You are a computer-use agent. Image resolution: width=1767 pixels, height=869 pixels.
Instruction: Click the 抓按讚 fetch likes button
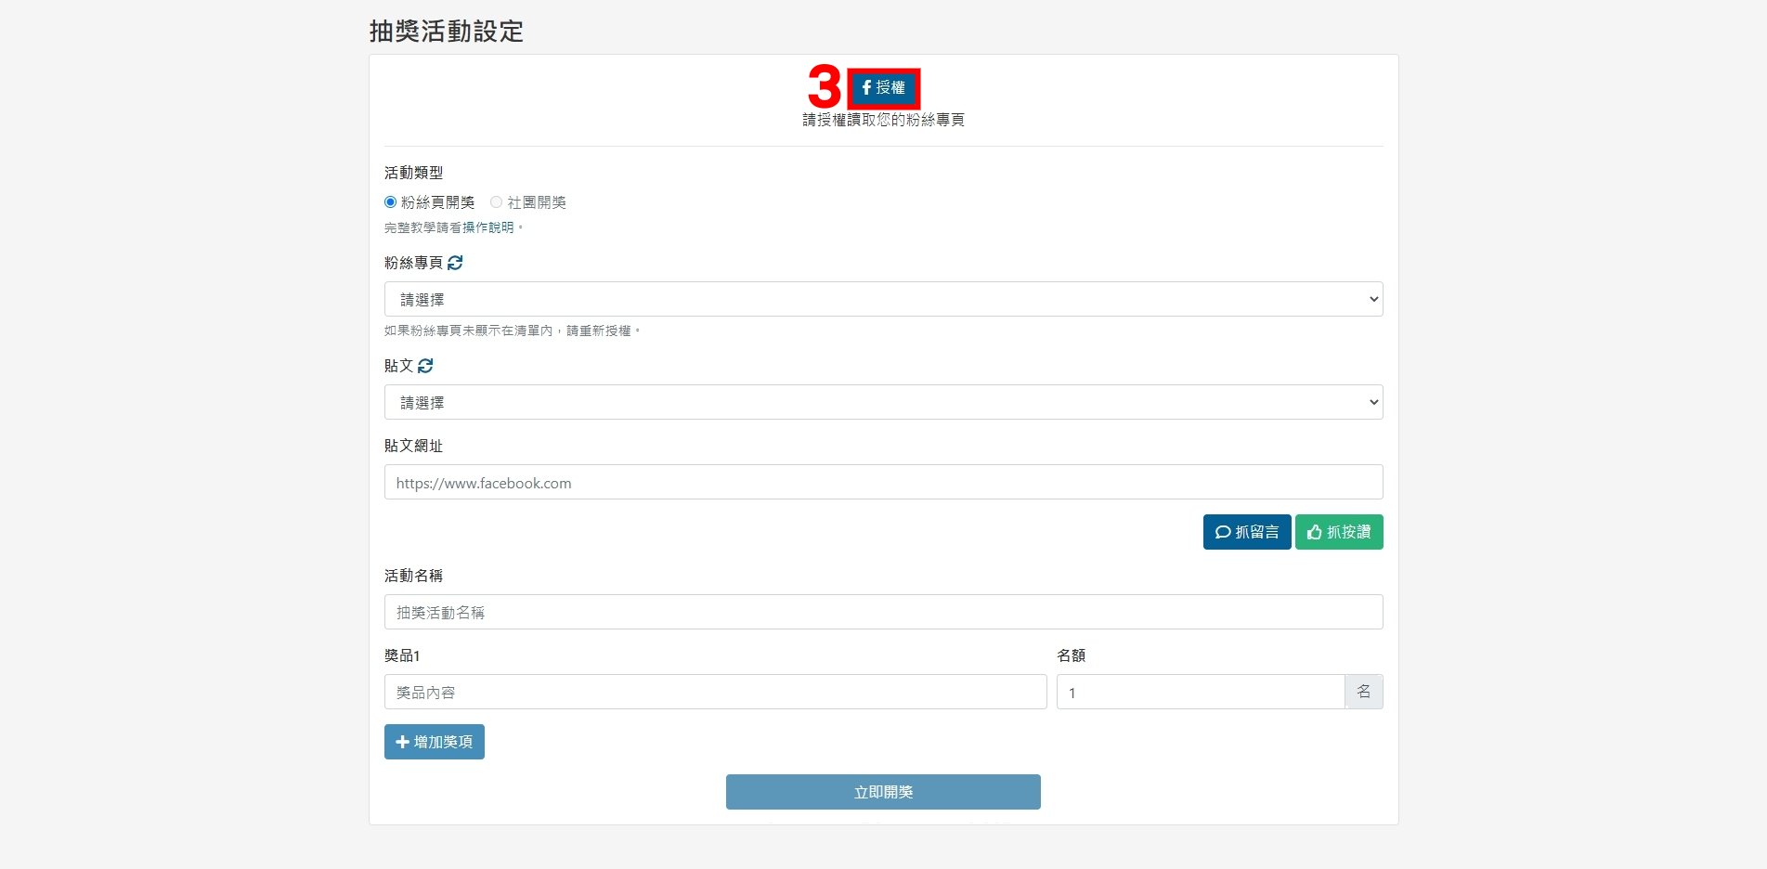1339,532
